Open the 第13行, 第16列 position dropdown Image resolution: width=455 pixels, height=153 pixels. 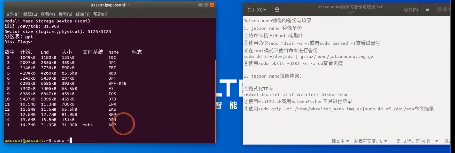(x=417, y=141)
